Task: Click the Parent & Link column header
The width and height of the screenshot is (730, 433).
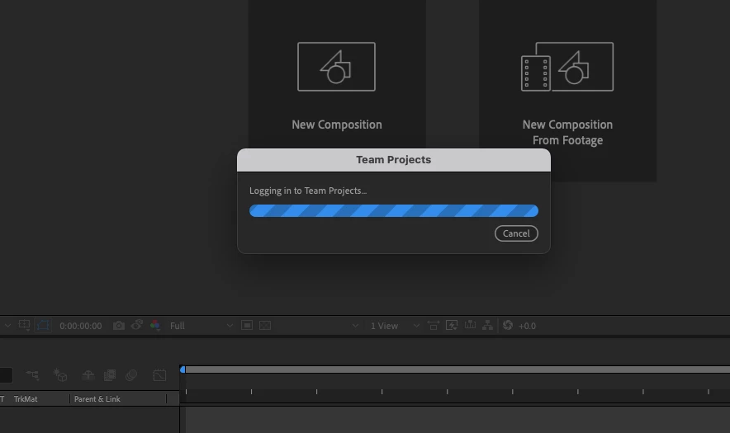Action: tap(97, 399)
